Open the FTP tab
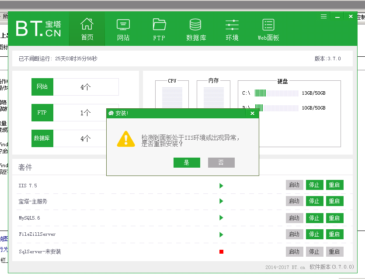The height and width of the screenshot is (279, 365). [159, 30]
